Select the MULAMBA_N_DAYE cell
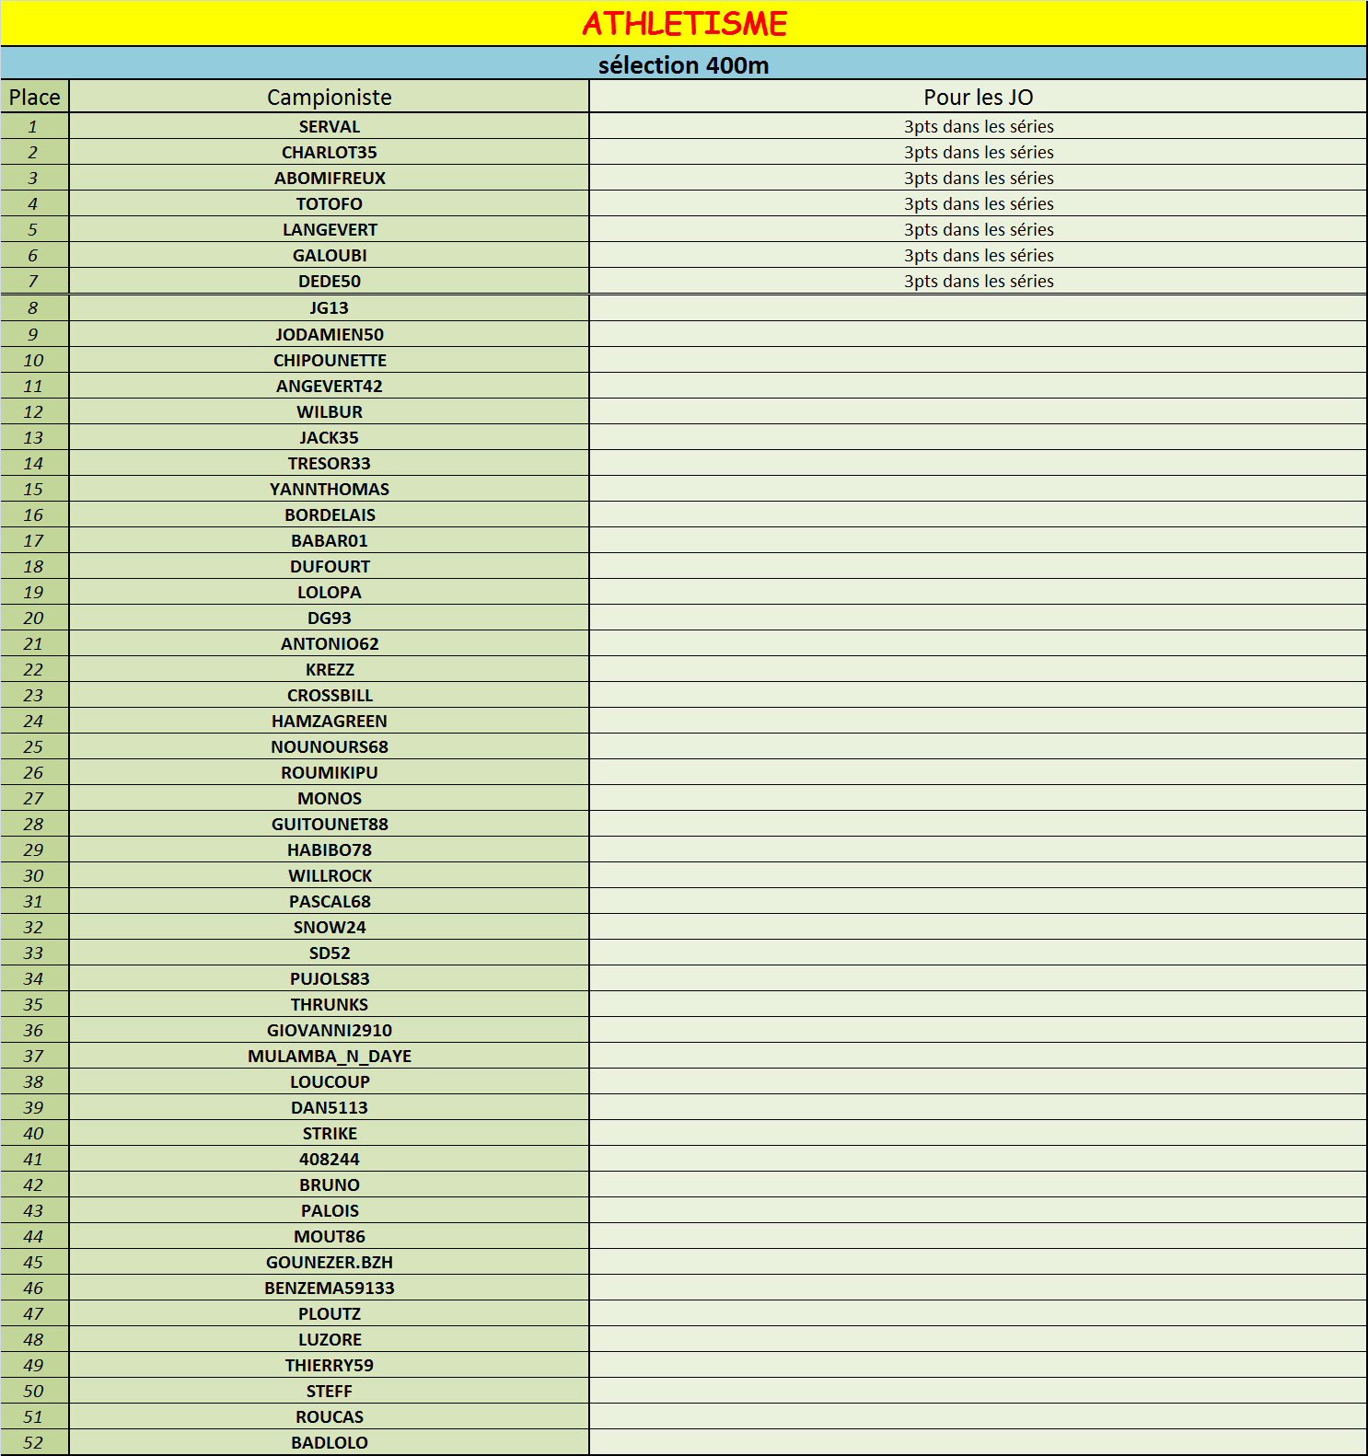Viewport: 1368px width, 1456px height. coord(329,1057)
